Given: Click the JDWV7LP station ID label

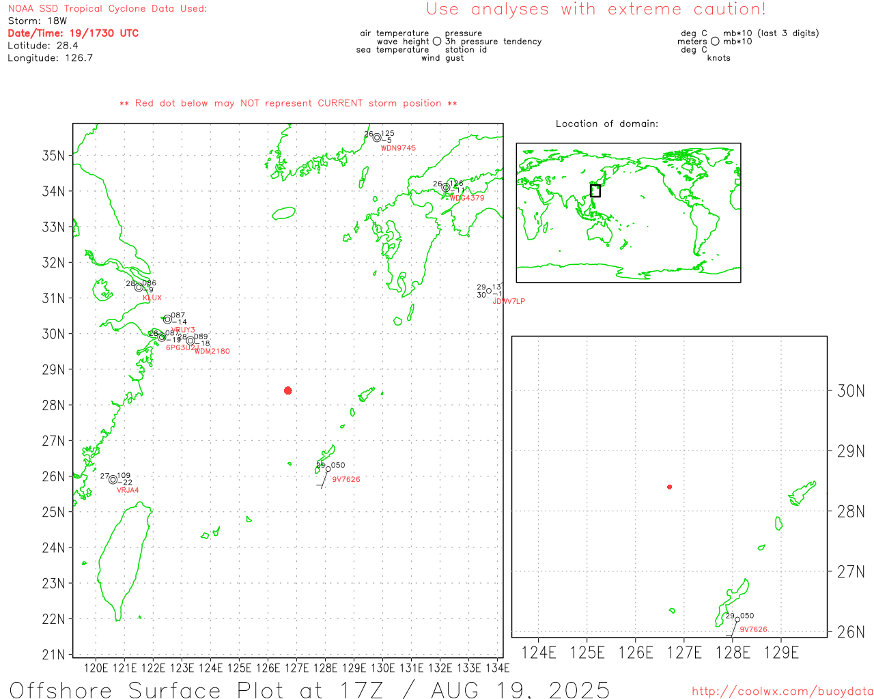Looking at the screenshot, I should click(x=509, y=302).
